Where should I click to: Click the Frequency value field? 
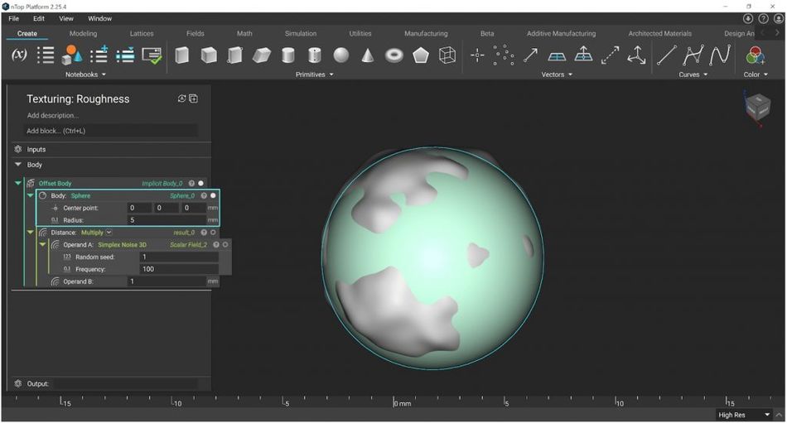click(179, 269)
